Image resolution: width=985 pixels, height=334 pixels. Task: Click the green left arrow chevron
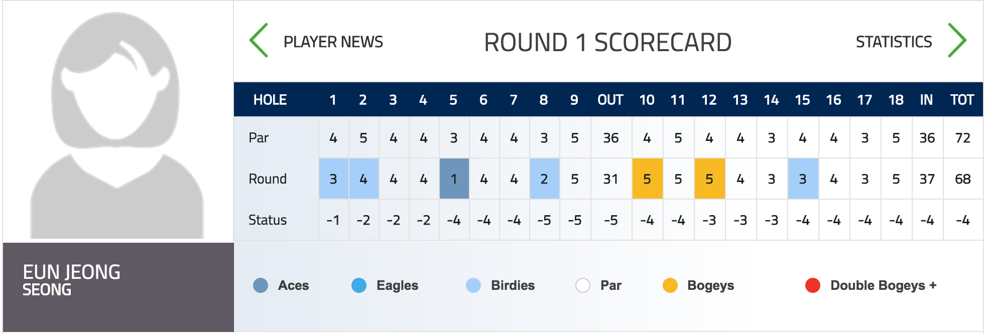click(259, 41)
